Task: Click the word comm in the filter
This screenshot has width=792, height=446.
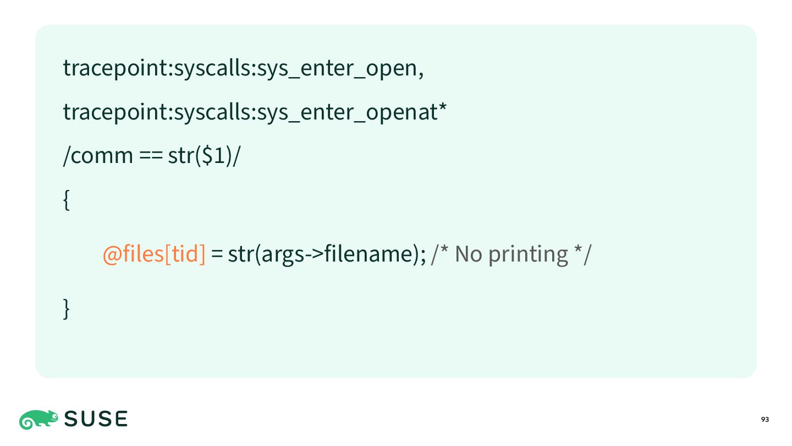Action: 102,157
